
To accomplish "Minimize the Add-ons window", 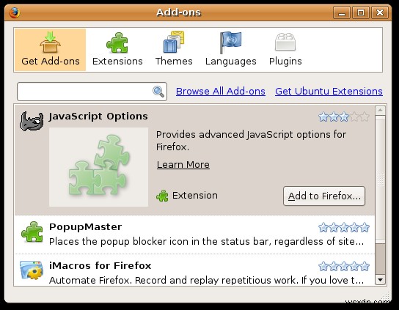I will click(342, 12).
